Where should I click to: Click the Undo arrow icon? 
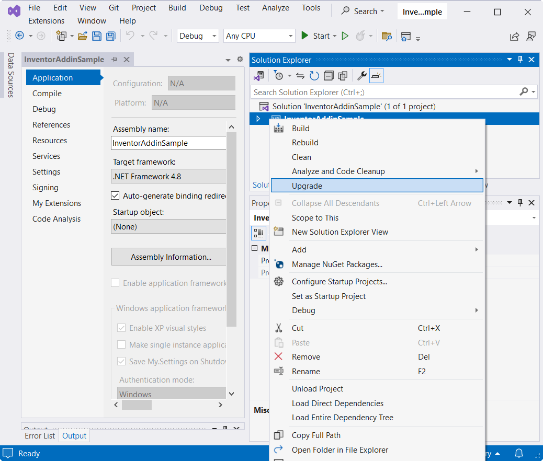point(130,36)
